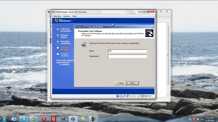Viewport: 218px width, 122px height.
Task: Close the Windows XP Professional Setup dialog
Action: [x=152, y=27]
